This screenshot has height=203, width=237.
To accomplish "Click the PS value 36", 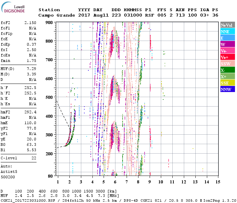I will pos(215,15).
